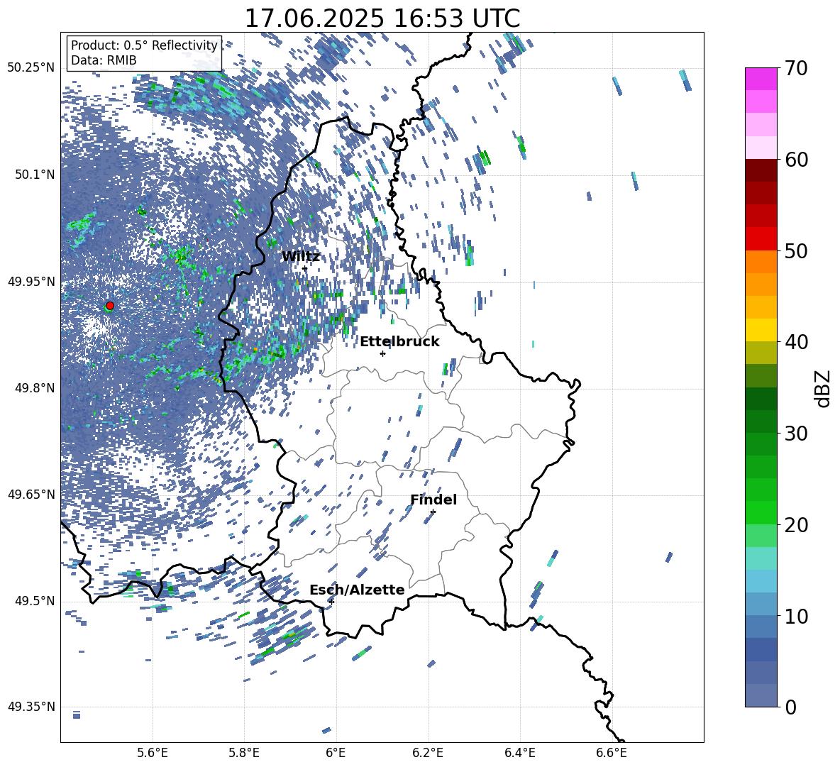
Task: Click the 49.5°N latitude label
Action: (x=34, y=601)
